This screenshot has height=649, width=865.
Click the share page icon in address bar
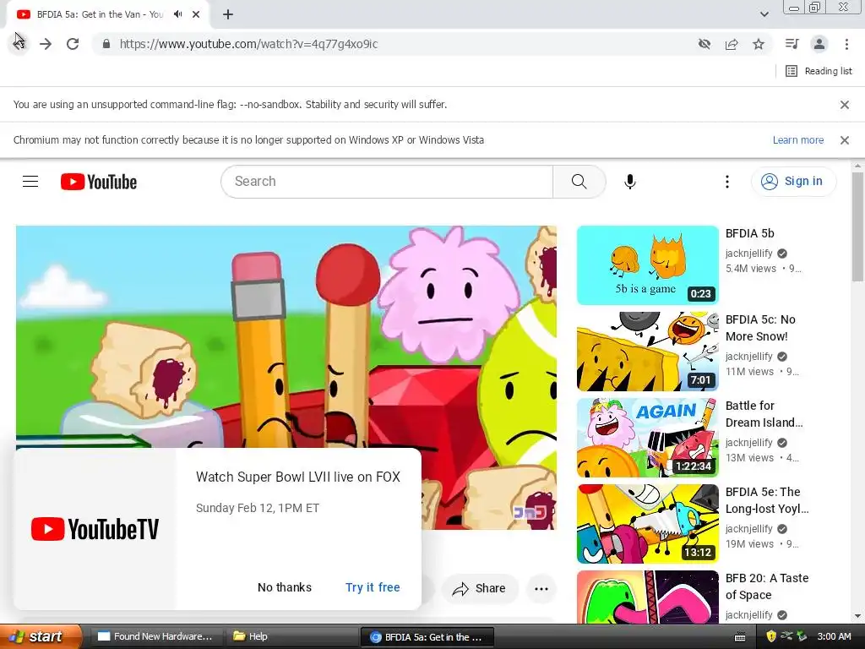(732, 44)
